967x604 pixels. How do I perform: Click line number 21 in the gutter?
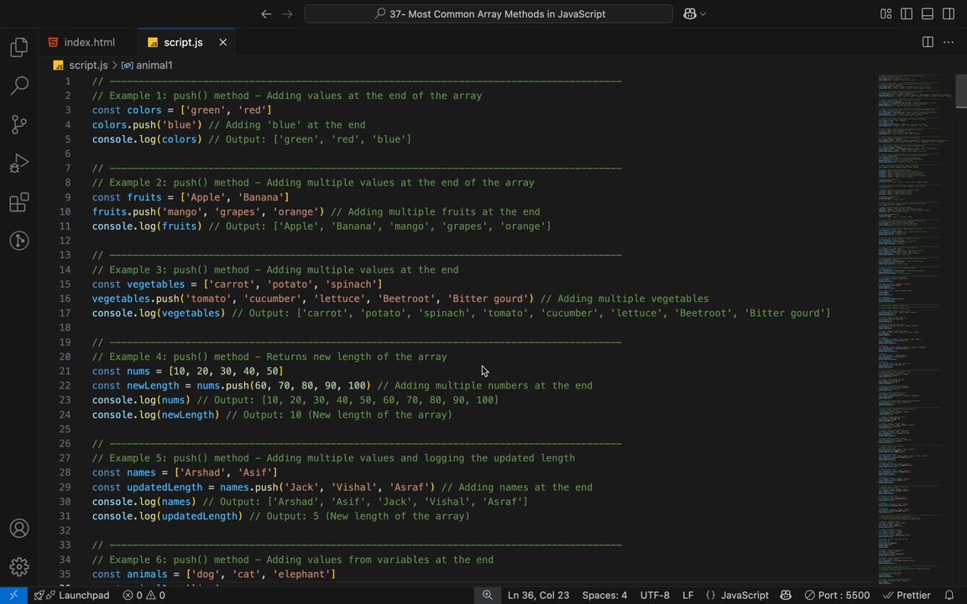[65, 371]
